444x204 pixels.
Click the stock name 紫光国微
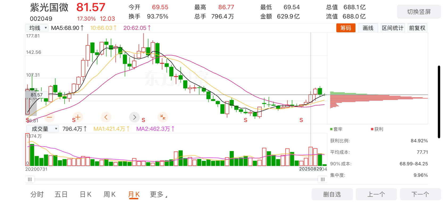[x=49, y=7]
